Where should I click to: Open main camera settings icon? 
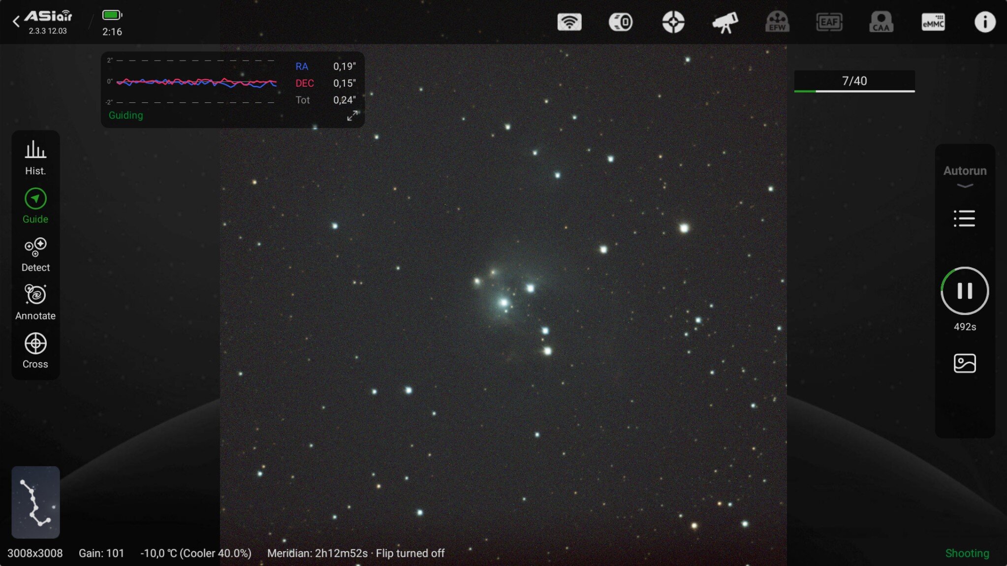(621, 22)
